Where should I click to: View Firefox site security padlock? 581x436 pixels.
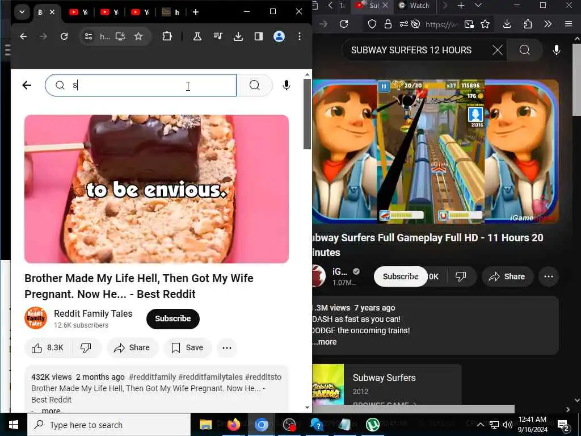[388, 24]
